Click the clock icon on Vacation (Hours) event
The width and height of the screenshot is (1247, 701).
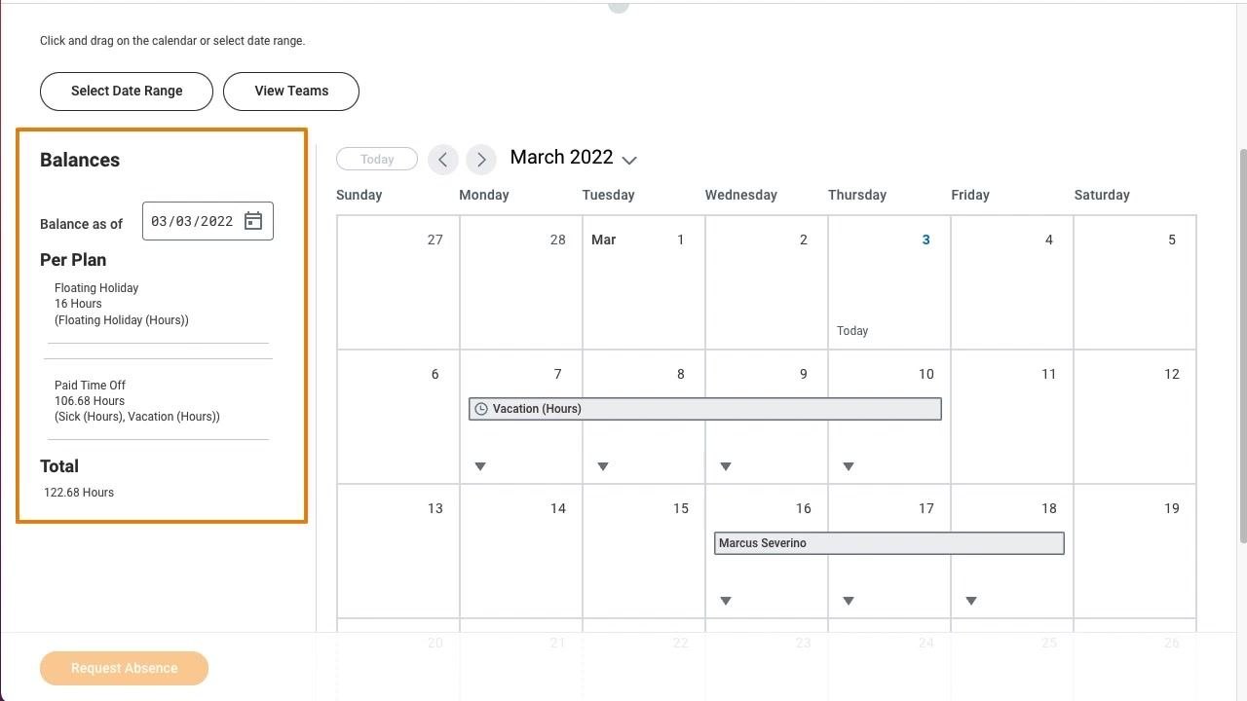tap(480, 409)
